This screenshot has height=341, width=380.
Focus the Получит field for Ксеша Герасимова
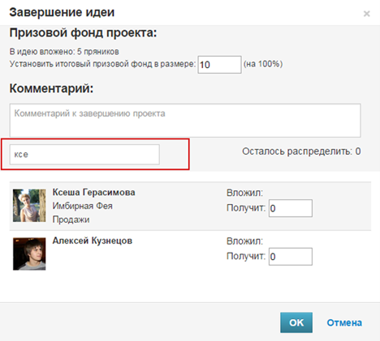(291, 208)
